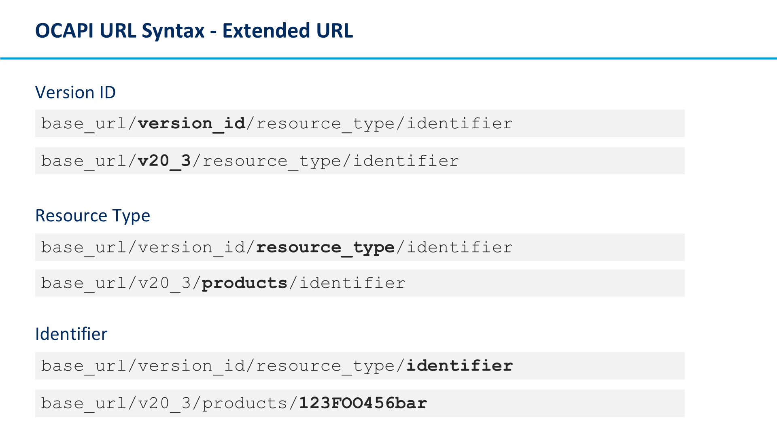The width and height of the screenshot is (777, 437).
Task: Click the bold 'identifier' code segment
Action: point(460,366)
